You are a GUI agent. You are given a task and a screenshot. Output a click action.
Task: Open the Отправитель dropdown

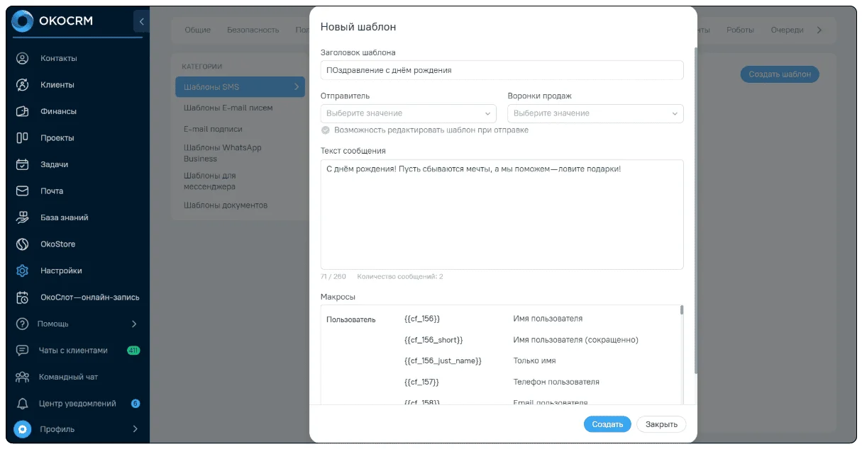point(409,113)
